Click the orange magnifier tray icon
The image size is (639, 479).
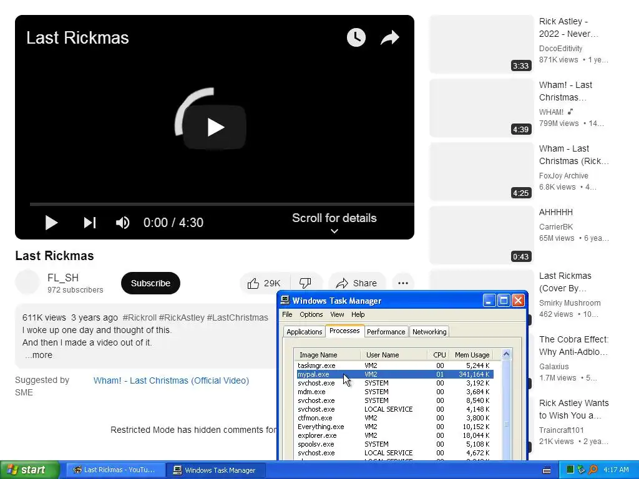(x=593, y=470)
